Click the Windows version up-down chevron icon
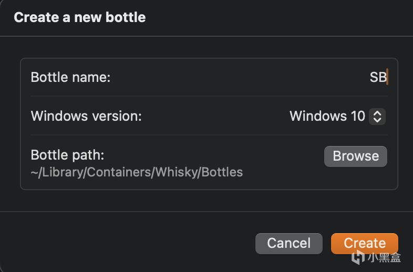The image size is (413, 272). coord(377,116)
